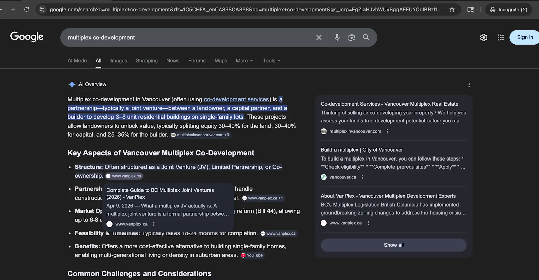
Task: Open Complete Guide to BC Multiplex Joint Ventures popup
Action: (160, 194)
